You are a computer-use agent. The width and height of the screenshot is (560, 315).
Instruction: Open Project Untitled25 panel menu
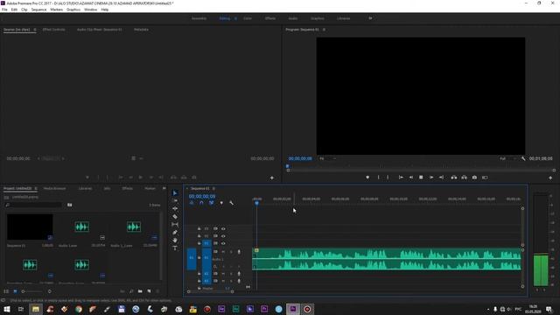[35, 188]
